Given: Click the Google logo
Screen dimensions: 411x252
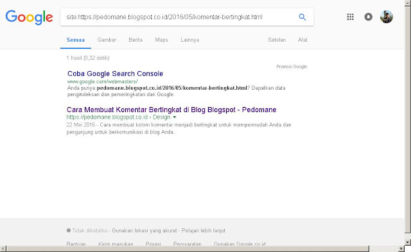Looking at the screenshot, I should click(29, 17).
